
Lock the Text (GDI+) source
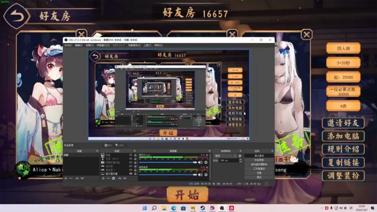(135, 159)
